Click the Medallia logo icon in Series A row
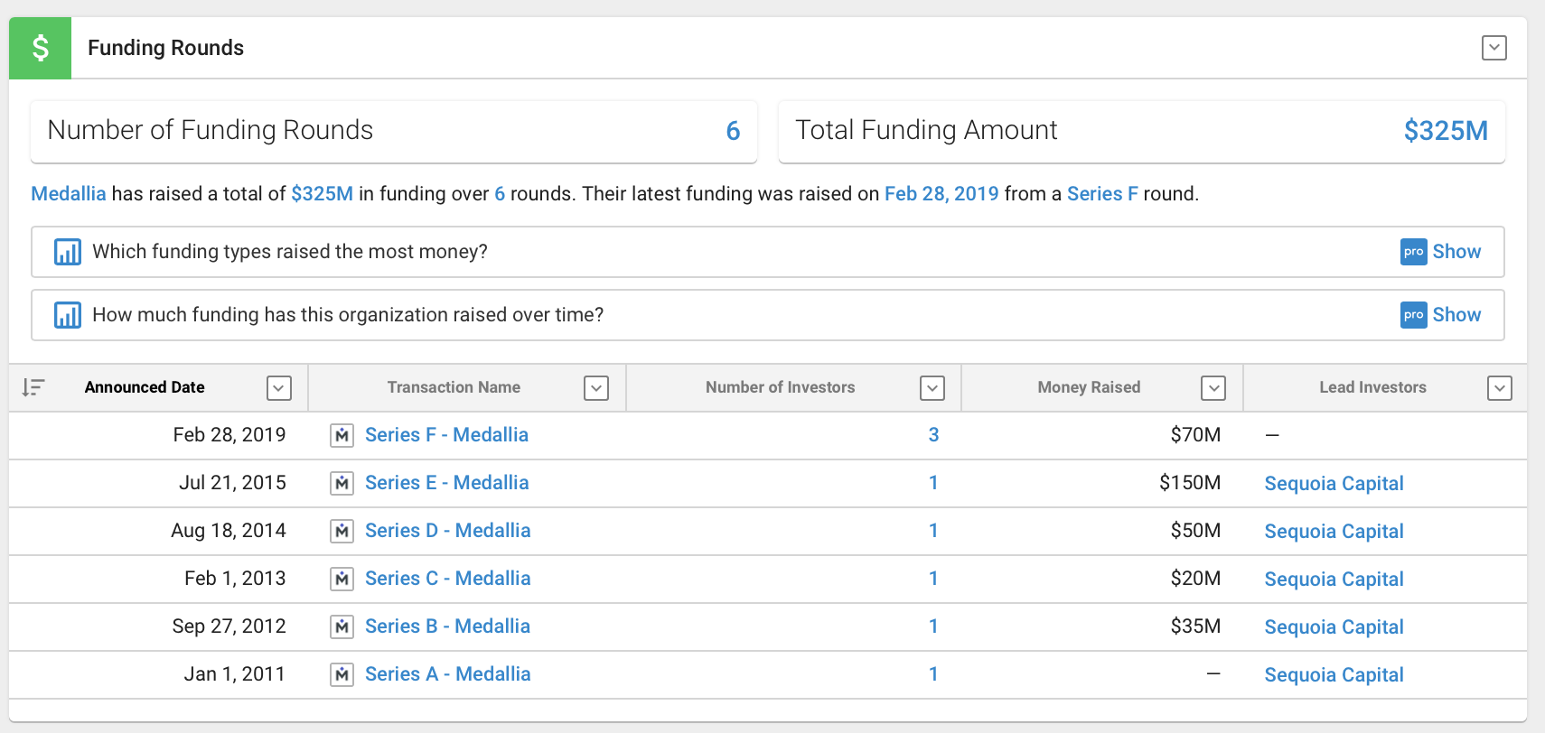 (342, 675)
